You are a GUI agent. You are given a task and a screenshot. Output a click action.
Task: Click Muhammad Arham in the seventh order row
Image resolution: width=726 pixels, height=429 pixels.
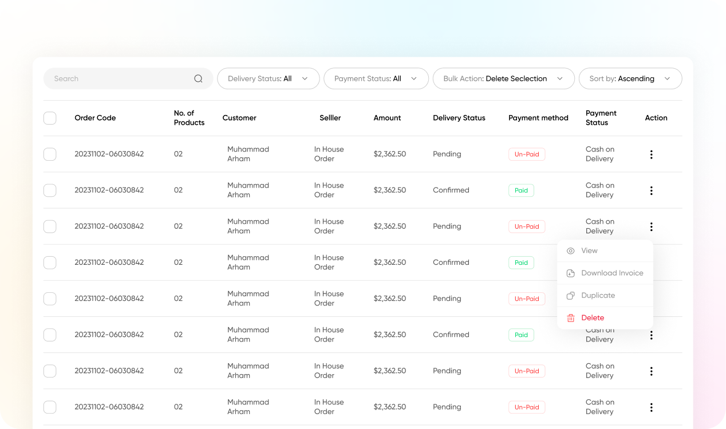tap(248, 371)
